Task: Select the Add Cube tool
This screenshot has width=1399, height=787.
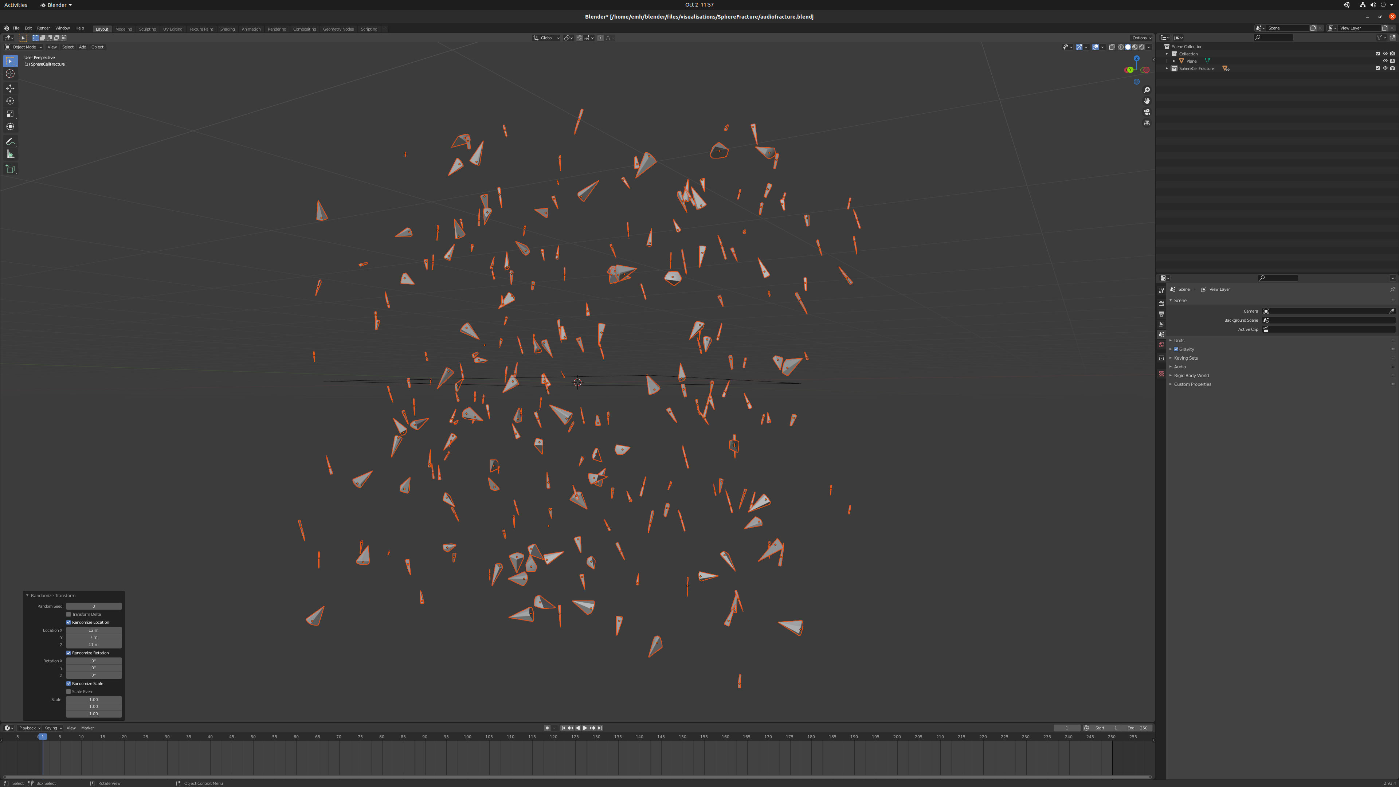Action: point(10,169)
